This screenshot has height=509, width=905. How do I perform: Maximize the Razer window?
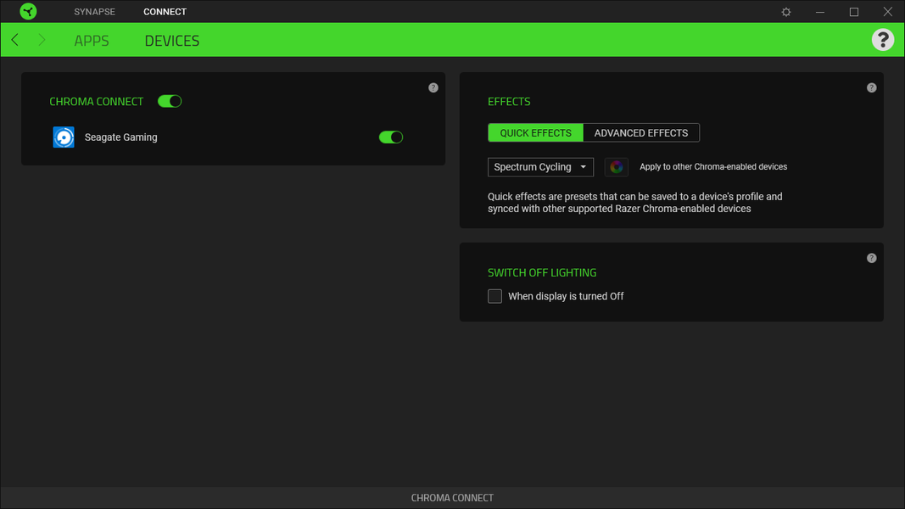coord(854,12)
